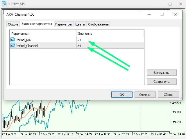Click the Period_Channel variable name
The image size is (186, 139).
[27, 46]
